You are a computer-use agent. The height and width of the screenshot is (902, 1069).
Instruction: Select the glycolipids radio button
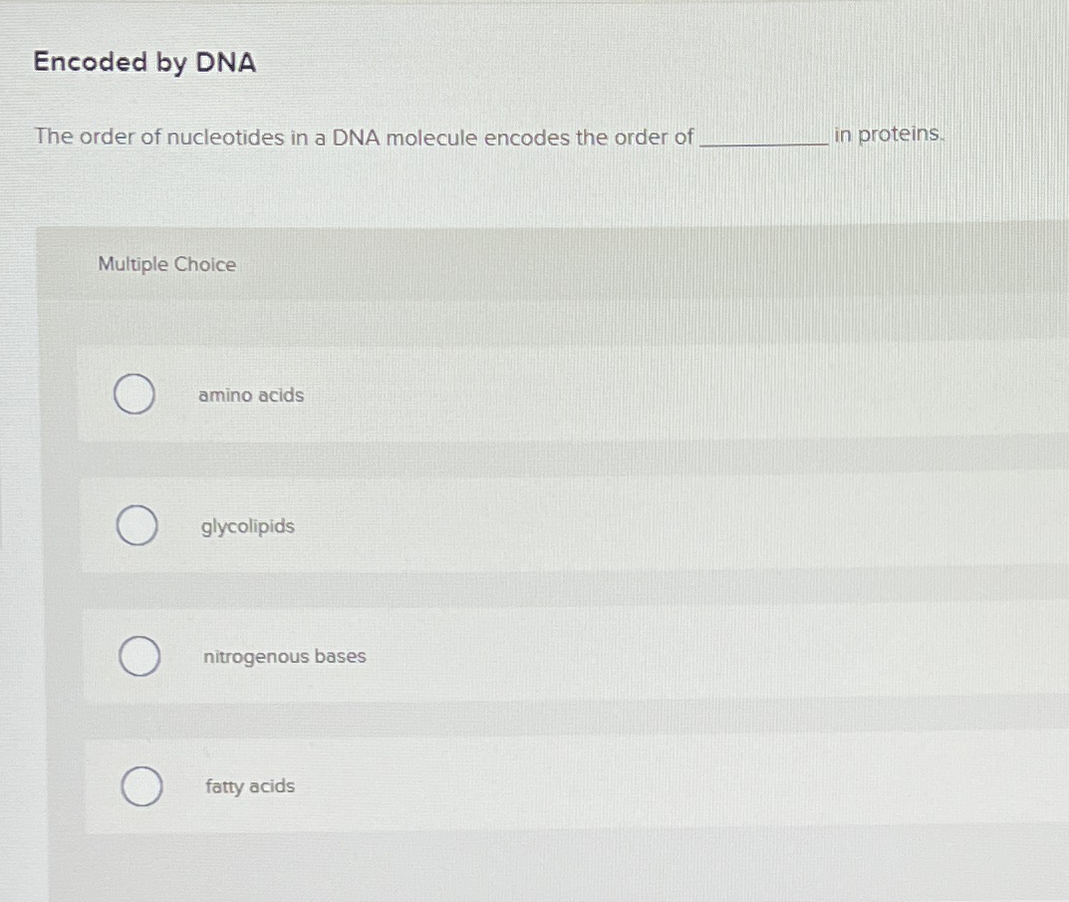point(136,525)
